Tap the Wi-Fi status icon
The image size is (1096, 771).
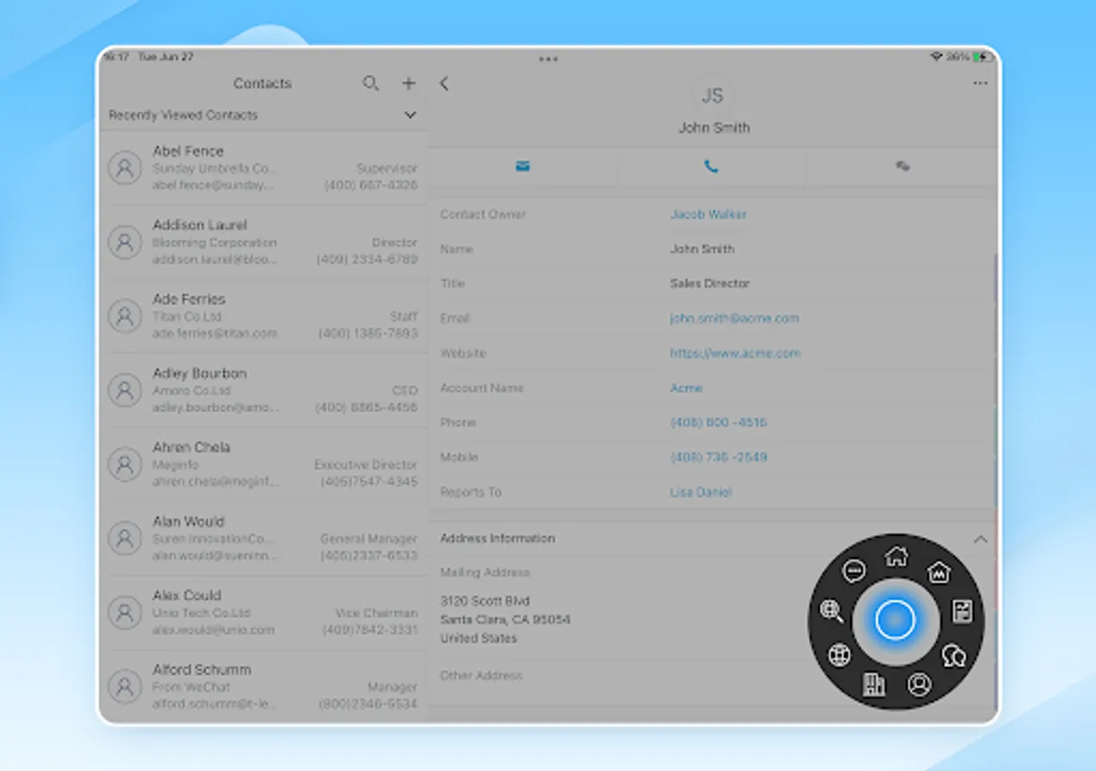click(x=936, y=57)
